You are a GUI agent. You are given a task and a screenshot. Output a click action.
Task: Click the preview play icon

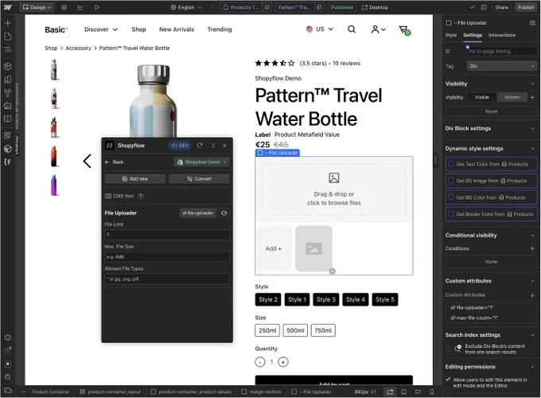pyautogui.click(x=96, y=7)
